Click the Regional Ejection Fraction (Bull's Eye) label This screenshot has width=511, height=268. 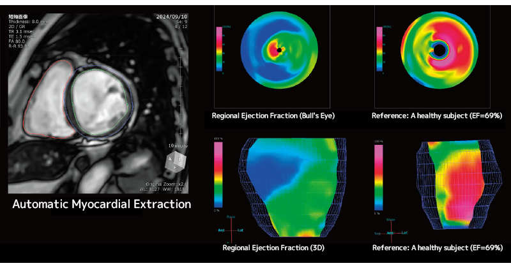273,116
